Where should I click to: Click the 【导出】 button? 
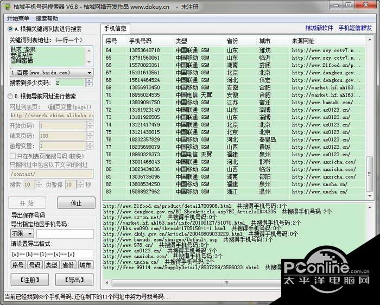coord(74,280)
